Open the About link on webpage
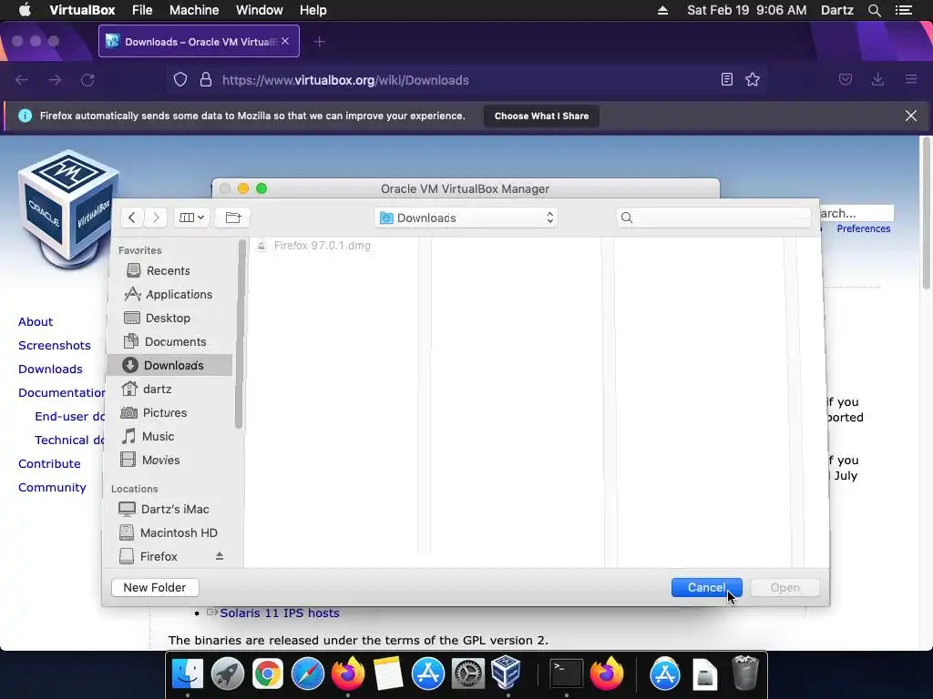 (36, 321)
